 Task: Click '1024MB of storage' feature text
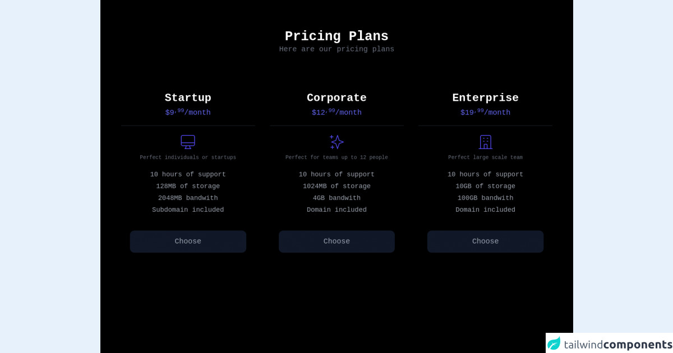[336, 187]
